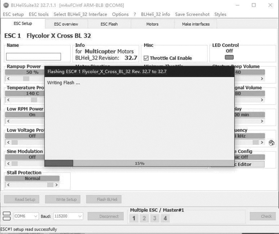The height and width of the screenshot is (234, 279).
Task: Click right arrow of Stall Protection slider
Action: tap(57, 185)
